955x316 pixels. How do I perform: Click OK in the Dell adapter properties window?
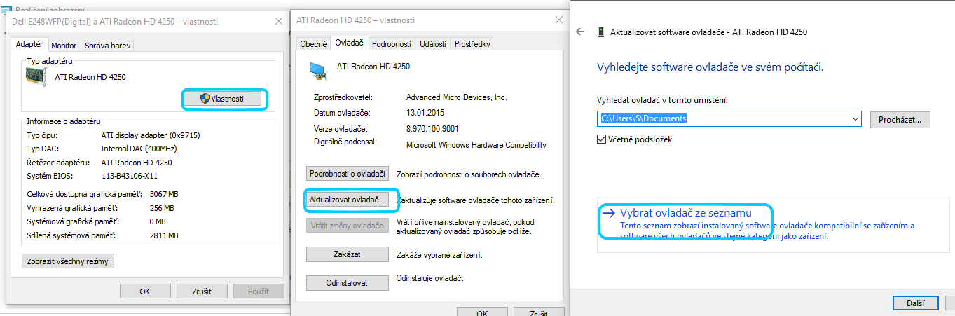[x=145, y=291]
